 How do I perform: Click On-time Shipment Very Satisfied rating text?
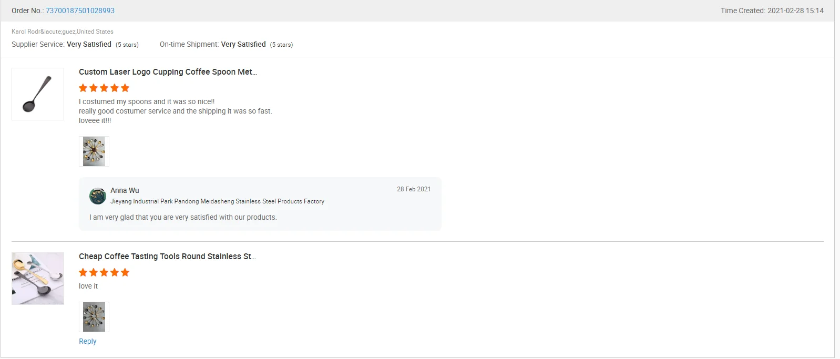[243, 45]
